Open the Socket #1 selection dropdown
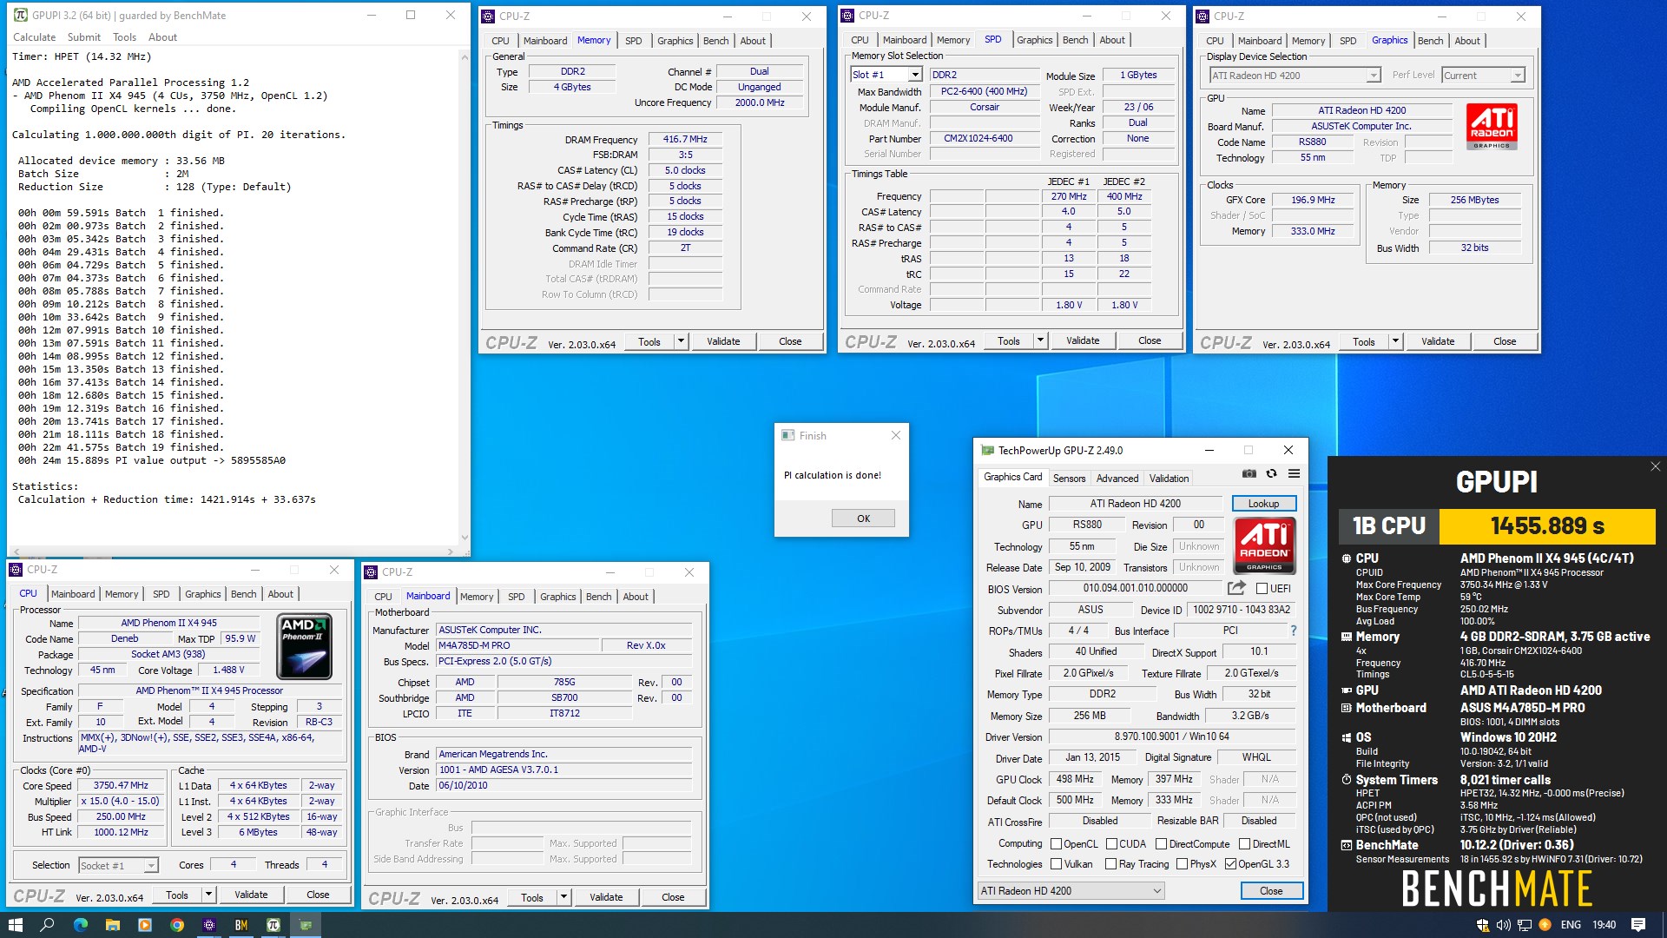The height and width of the screenshot is (938, 1667). tap(151, 865)
